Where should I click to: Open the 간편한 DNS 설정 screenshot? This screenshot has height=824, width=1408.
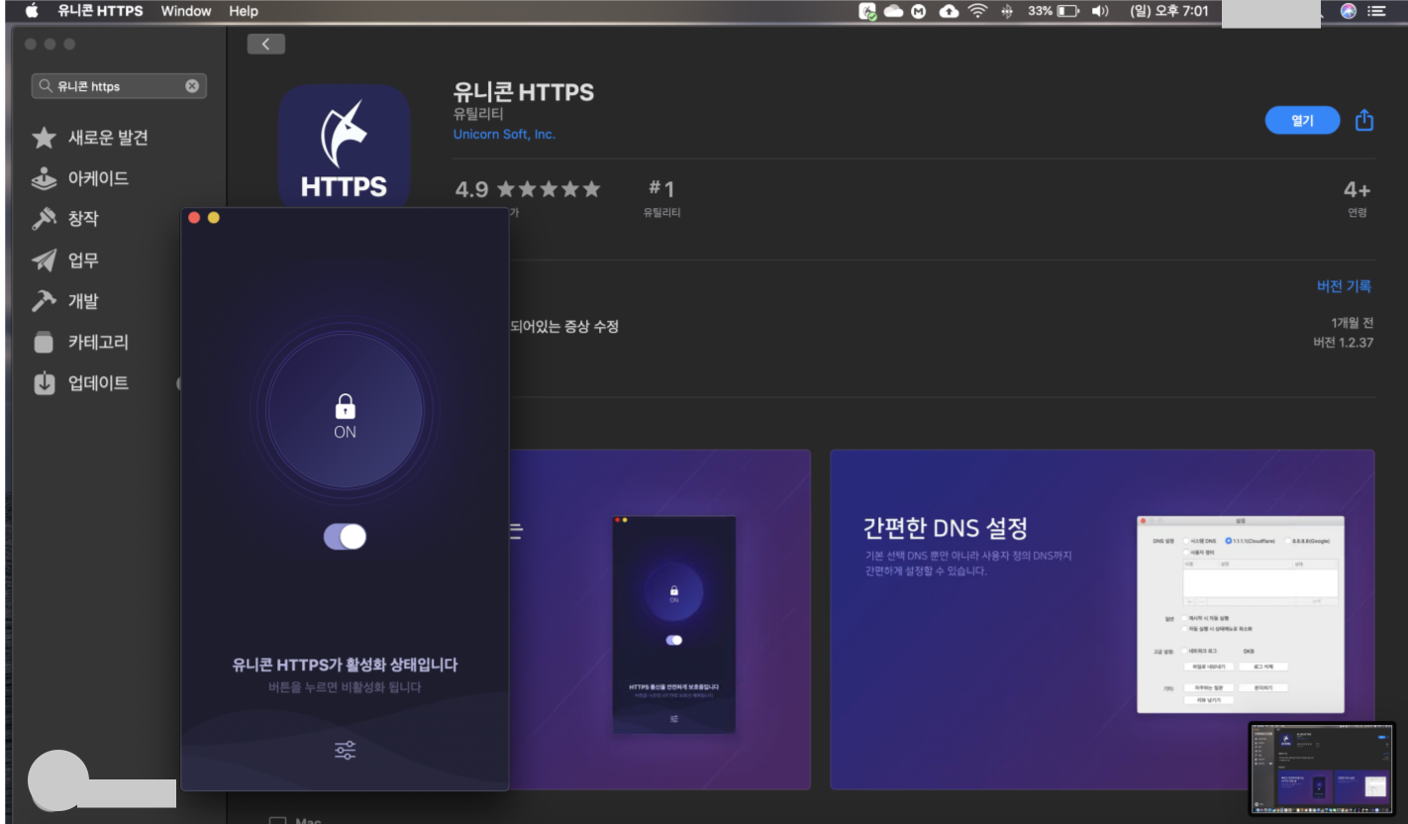pyautogui.click(x=1102, y=619)
